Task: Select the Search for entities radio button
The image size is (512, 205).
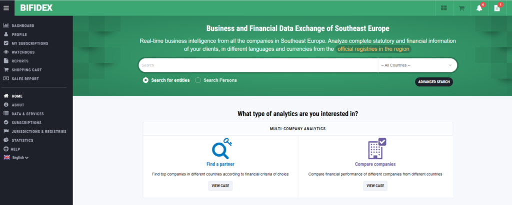Action: coord(145,80)
